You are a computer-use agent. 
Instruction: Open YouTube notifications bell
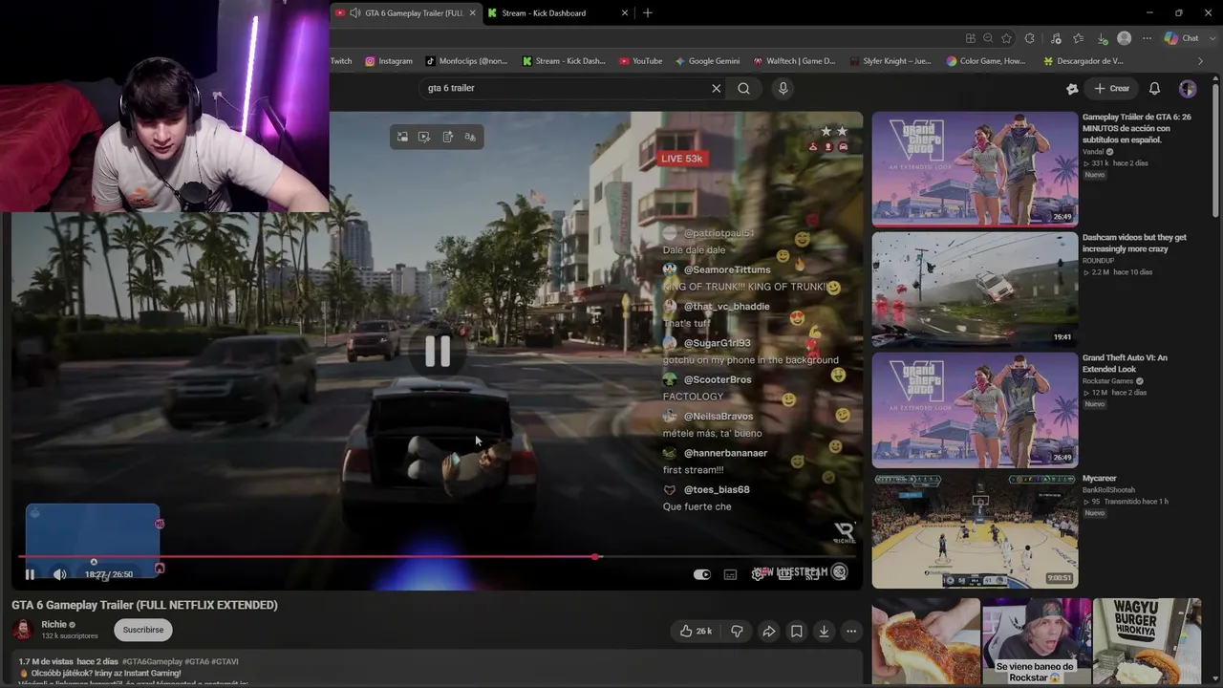1154,88
